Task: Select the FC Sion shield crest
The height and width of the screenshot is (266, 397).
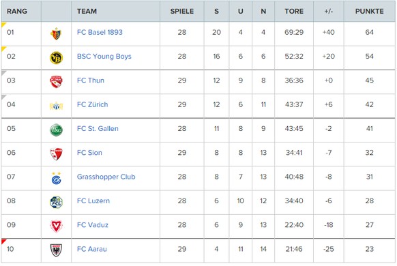Action: [x=56, y=154]
